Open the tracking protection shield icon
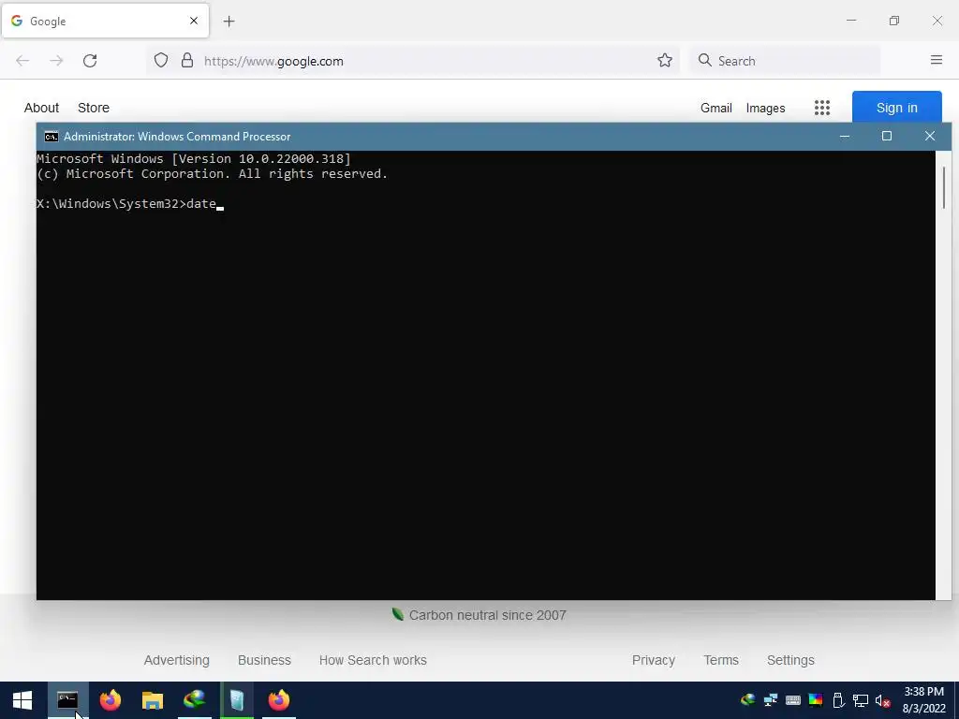The width and height of the screenshot is (959, 719). click(161, 61)
